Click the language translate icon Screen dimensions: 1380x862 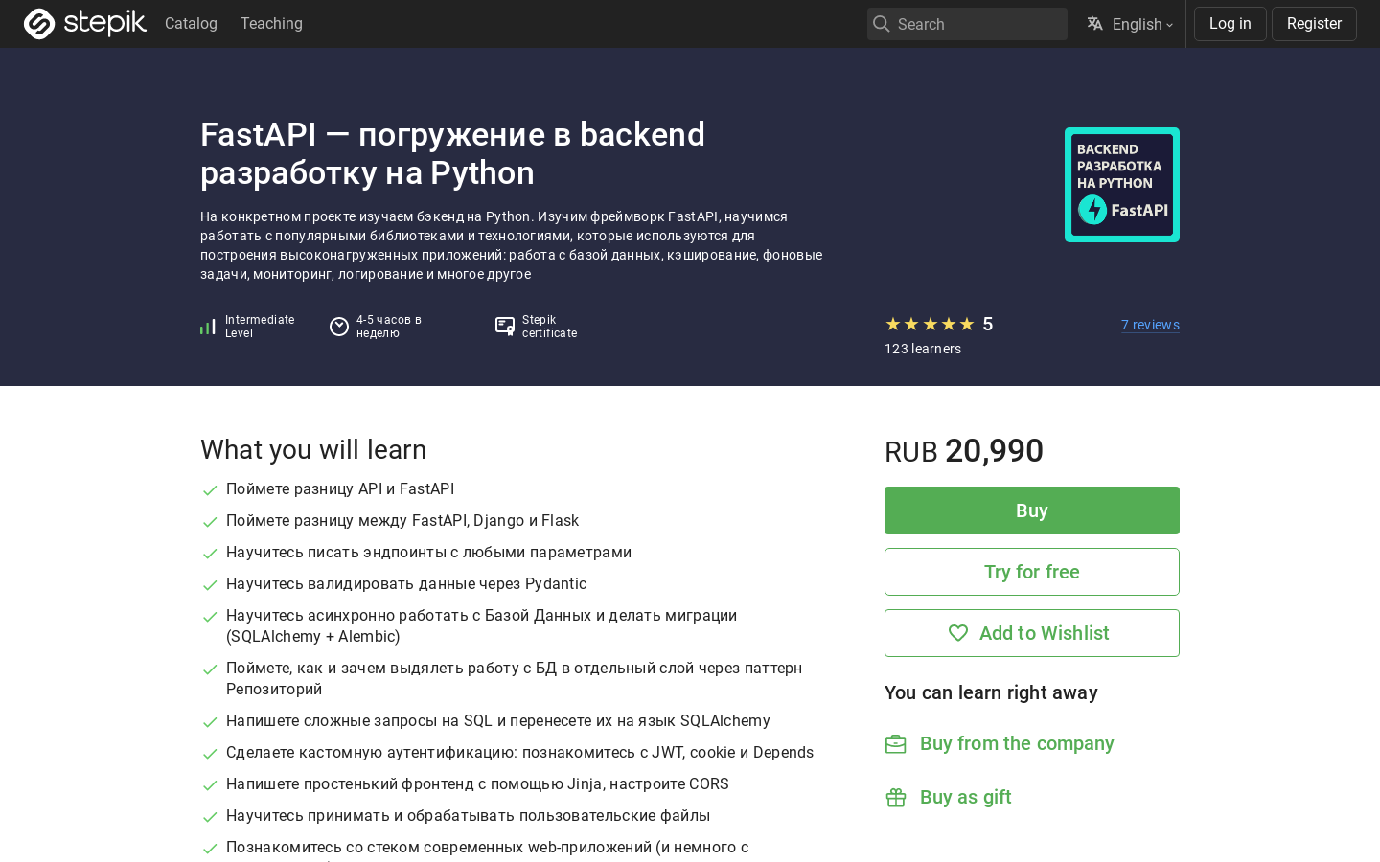click(1094, 24)
